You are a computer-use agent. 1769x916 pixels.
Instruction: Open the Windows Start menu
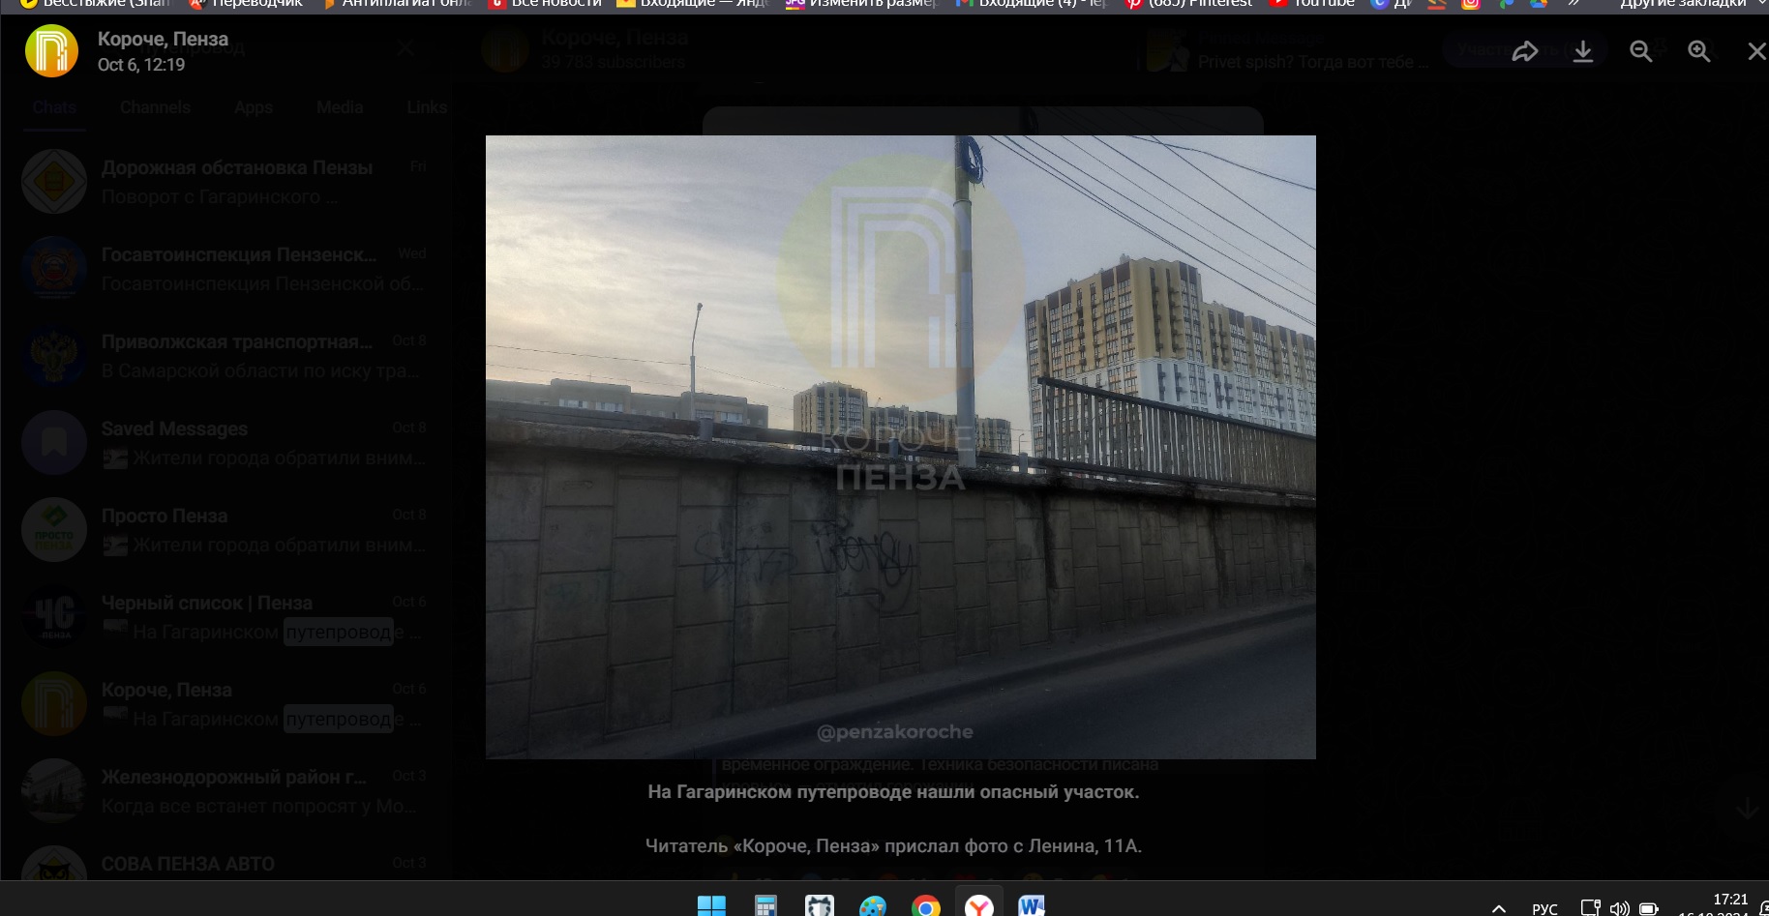point(711,905)
